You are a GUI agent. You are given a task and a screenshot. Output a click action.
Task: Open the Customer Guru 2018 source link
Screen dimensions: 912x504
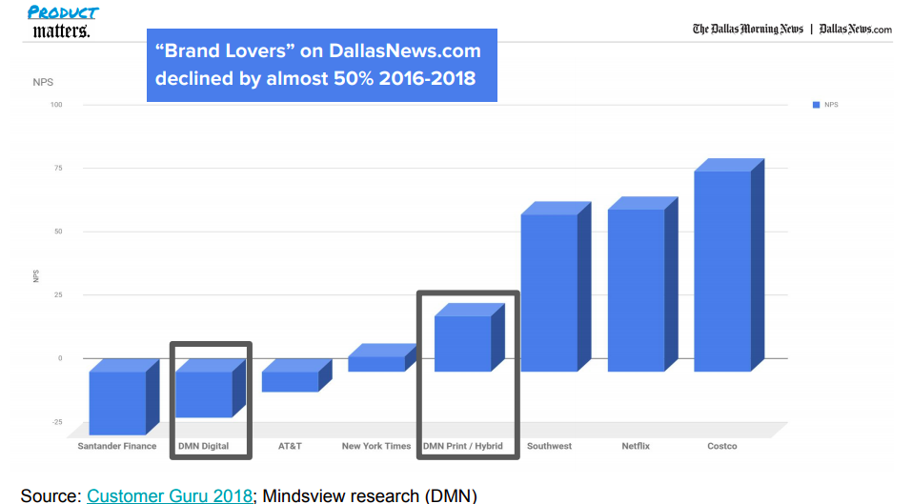click(170, 495)
